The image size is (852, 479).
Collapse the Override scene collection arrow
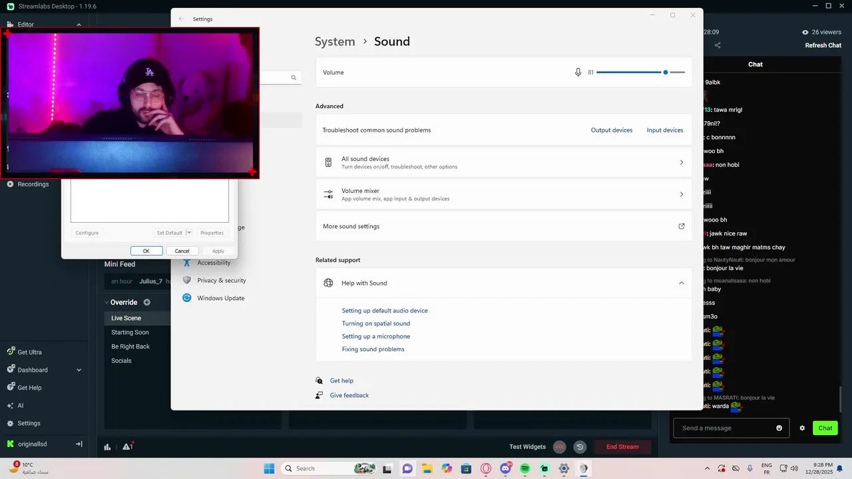click(106, 302)
